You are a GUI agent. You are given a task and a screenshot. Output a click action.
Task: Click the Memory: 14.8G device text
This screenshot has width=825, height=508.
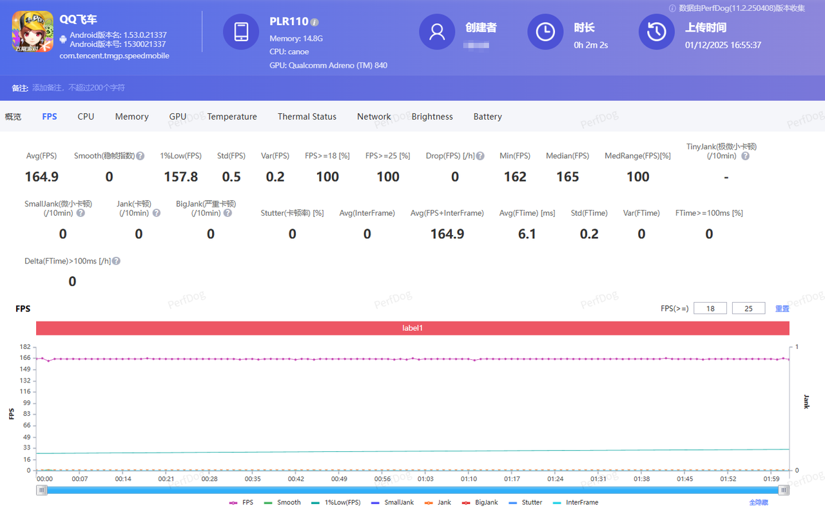pos(296,39)
